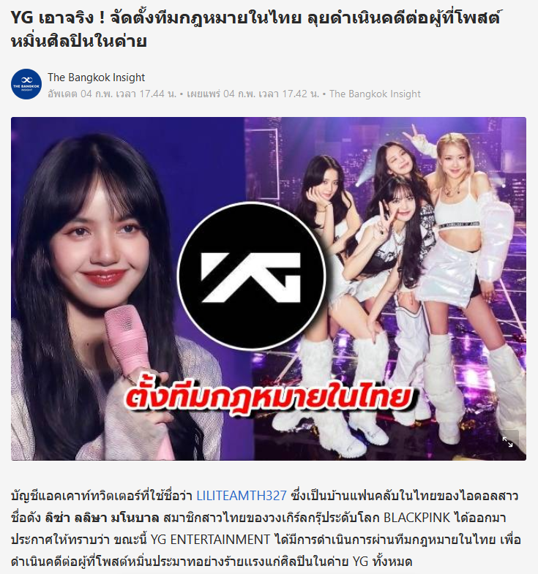Select The Bangkok Insight publisher name

97,78
